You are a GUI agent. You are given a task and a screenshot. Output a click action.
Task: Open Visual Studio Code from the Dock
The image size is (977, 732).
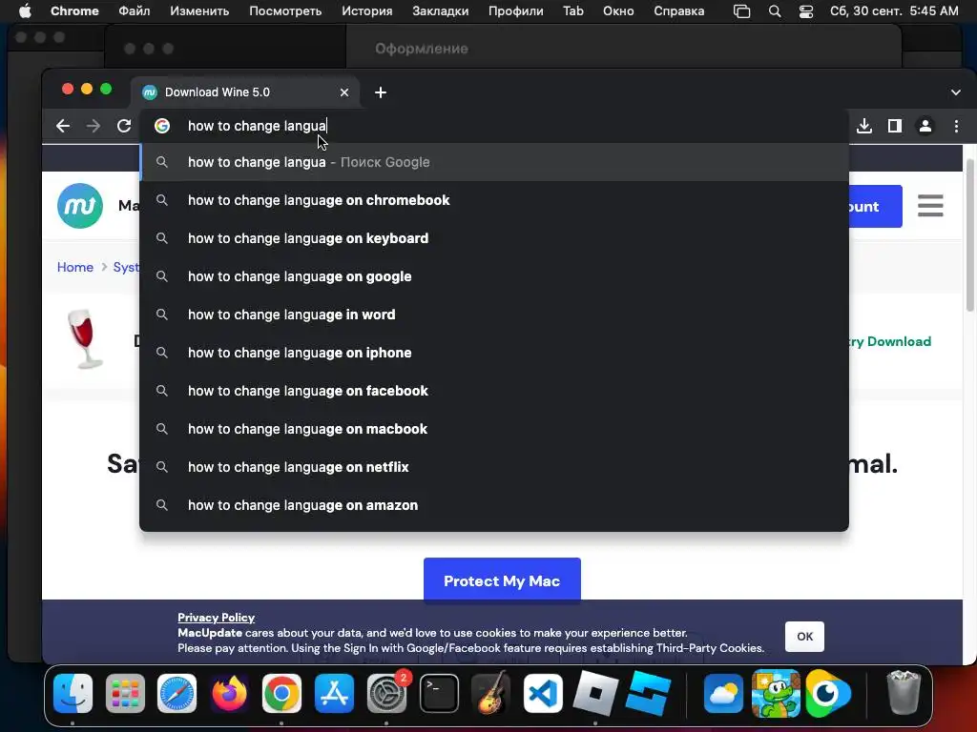tap(543, 693)
